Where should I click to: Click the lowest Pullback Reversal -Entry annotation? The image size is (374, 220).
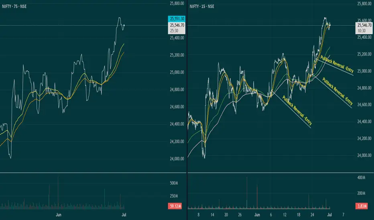[297, 110]
